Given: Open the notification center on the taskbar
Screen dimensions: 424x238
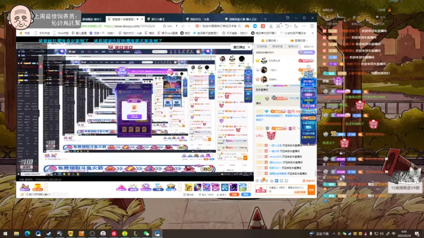Looking at the screenshot, I should (417, 234).
